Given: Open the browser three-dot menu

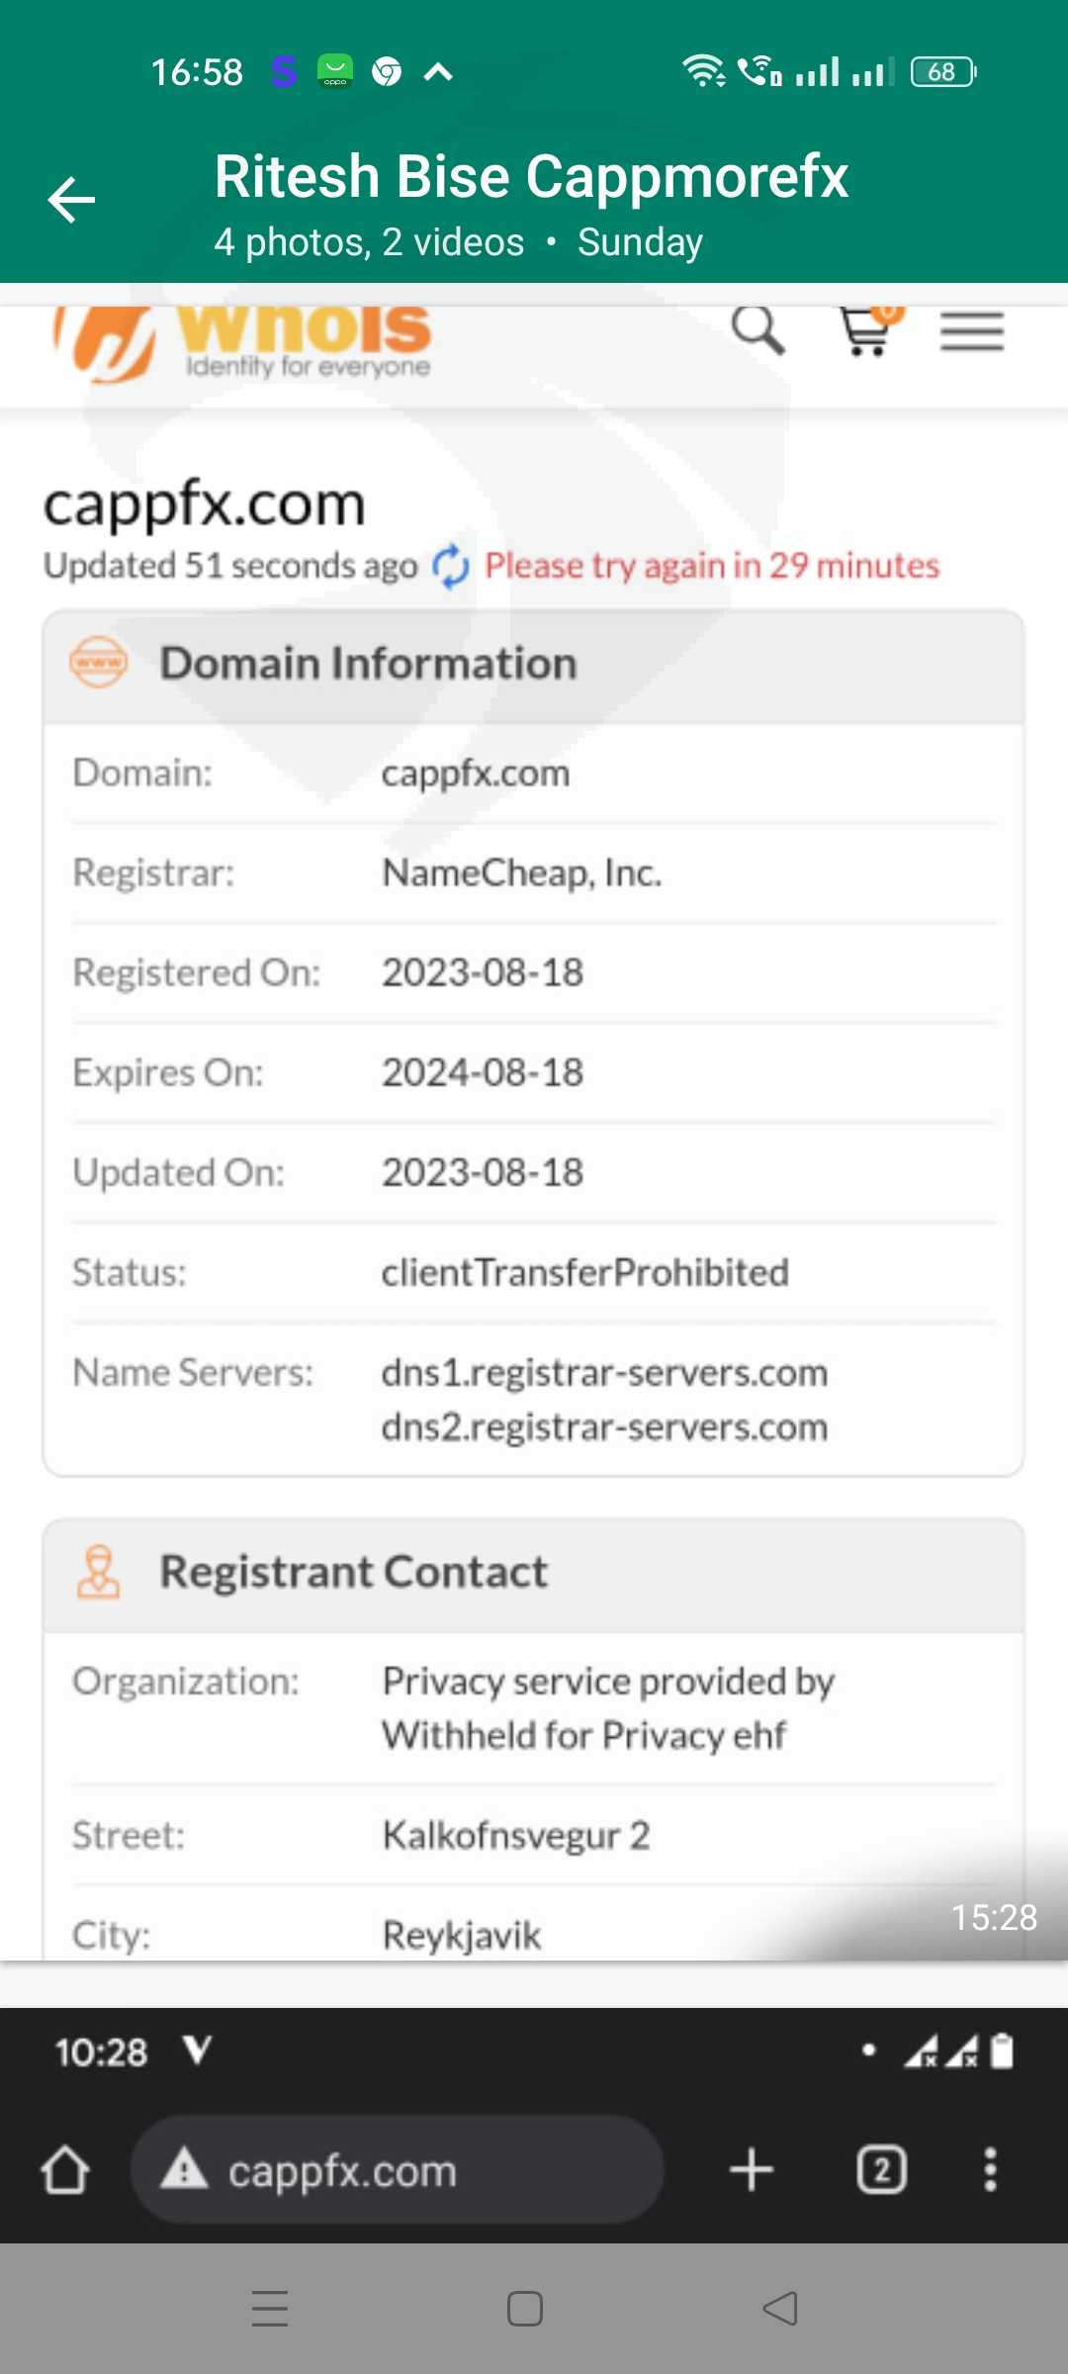Looking at the screenshot, I should 990,2170.
